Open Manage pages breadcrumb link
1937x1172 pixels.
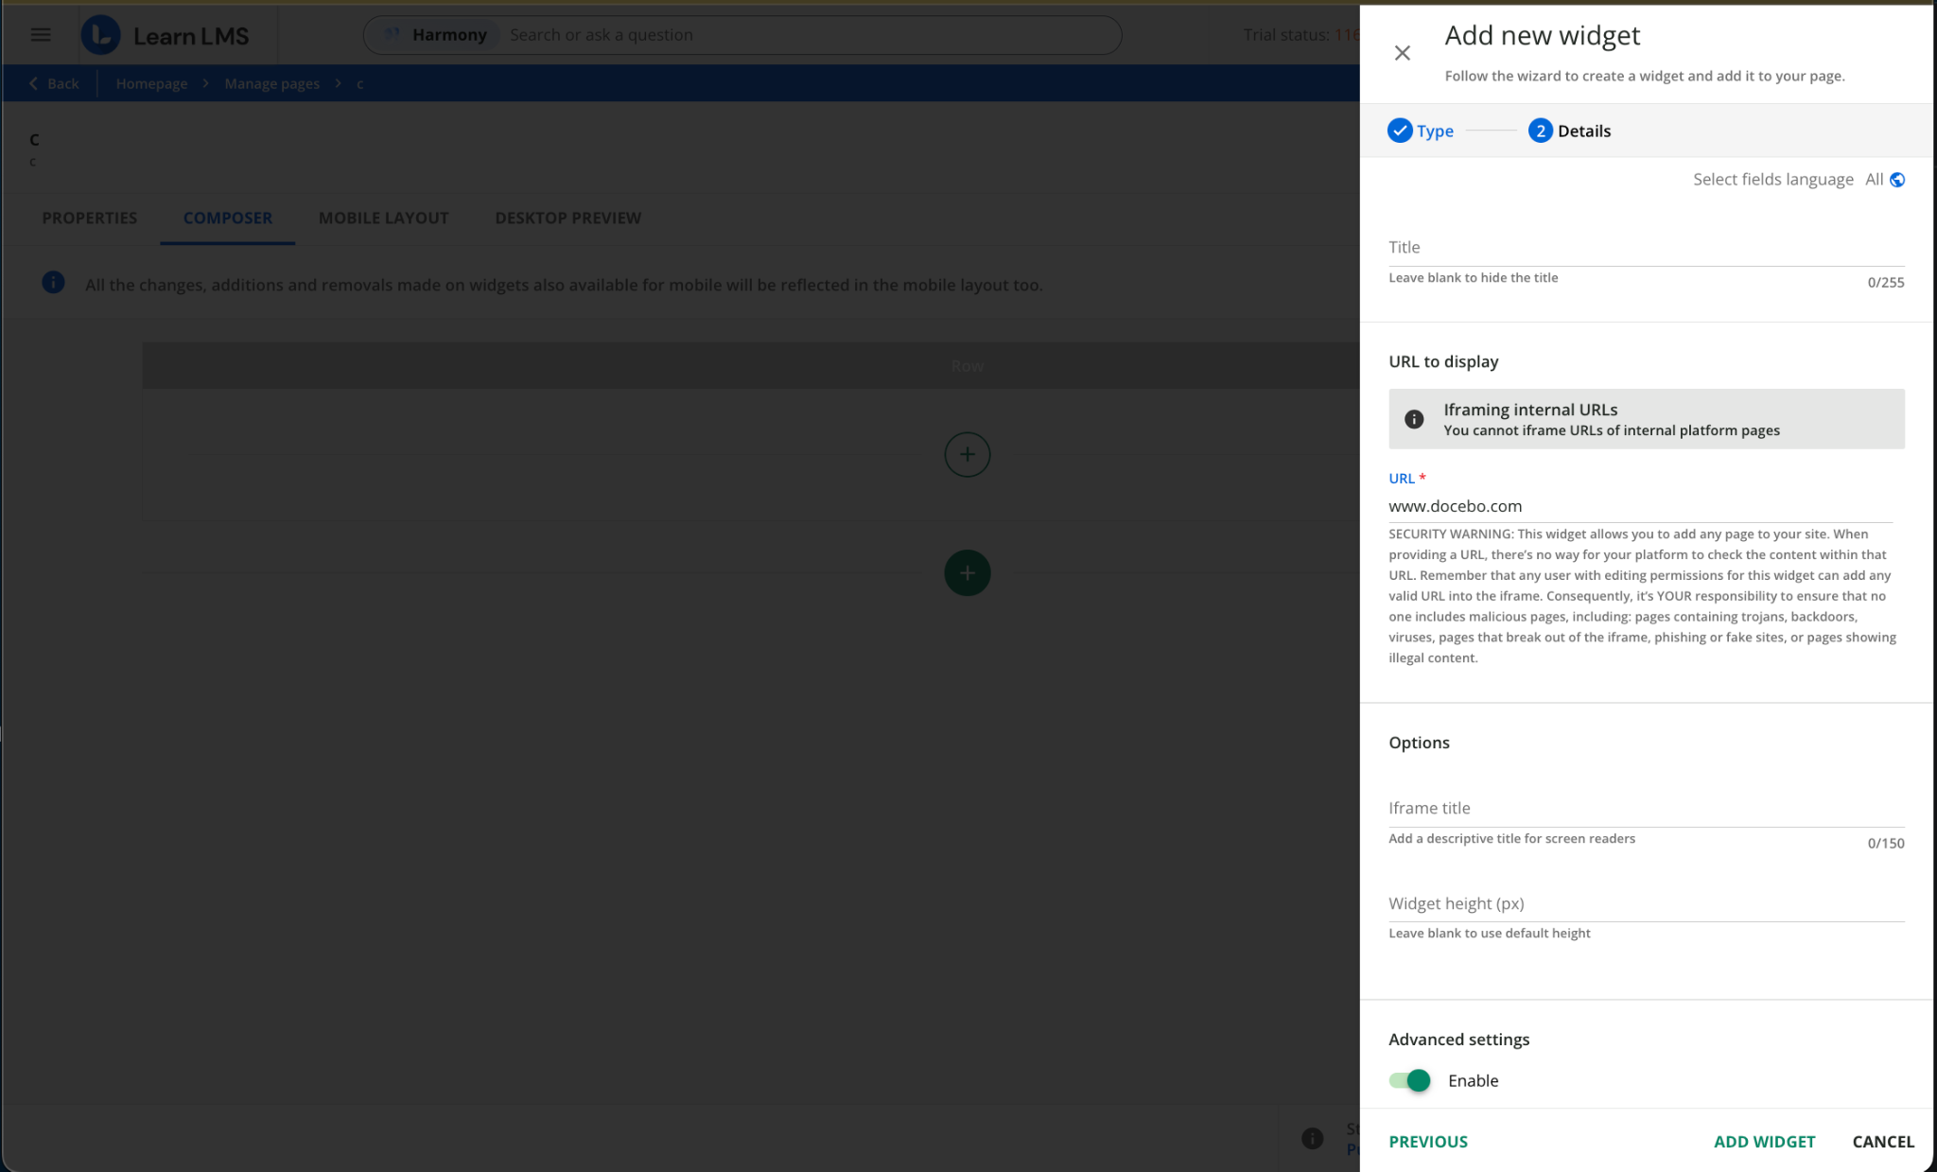[271, 83]
